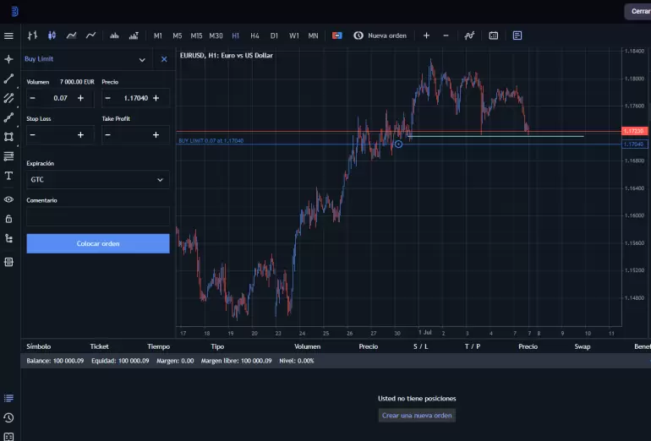Image resolution: width=651 pixels, height=441 pixels.
Task: Open the GTC expiration dropdown
Action: (97, 180)
